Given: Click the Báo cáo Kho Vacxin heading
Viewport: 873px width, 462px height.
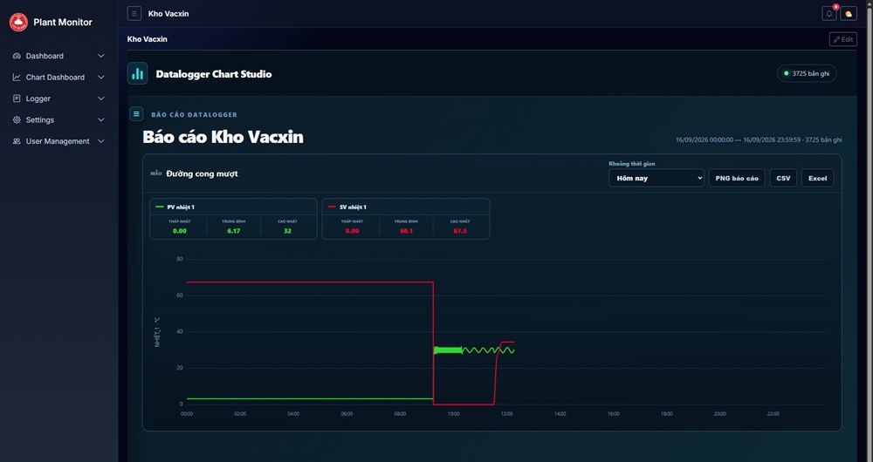Looking at the screenshot, I should point(223,137).
